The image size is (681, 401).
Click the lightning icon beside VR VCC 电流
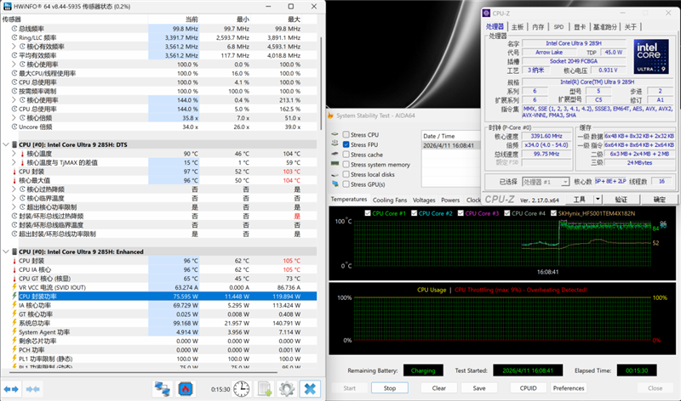[x=14, y=287]
